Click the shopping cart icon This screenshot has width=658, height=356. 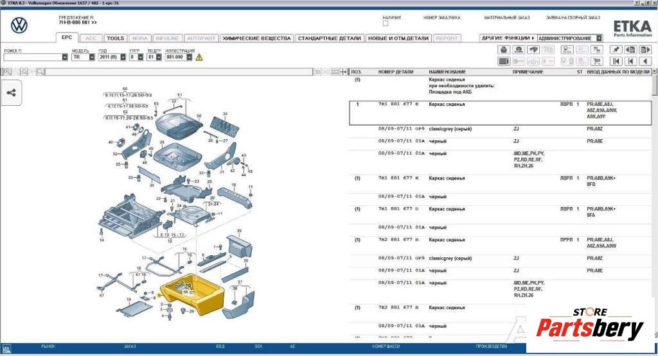tap(597, 62)
